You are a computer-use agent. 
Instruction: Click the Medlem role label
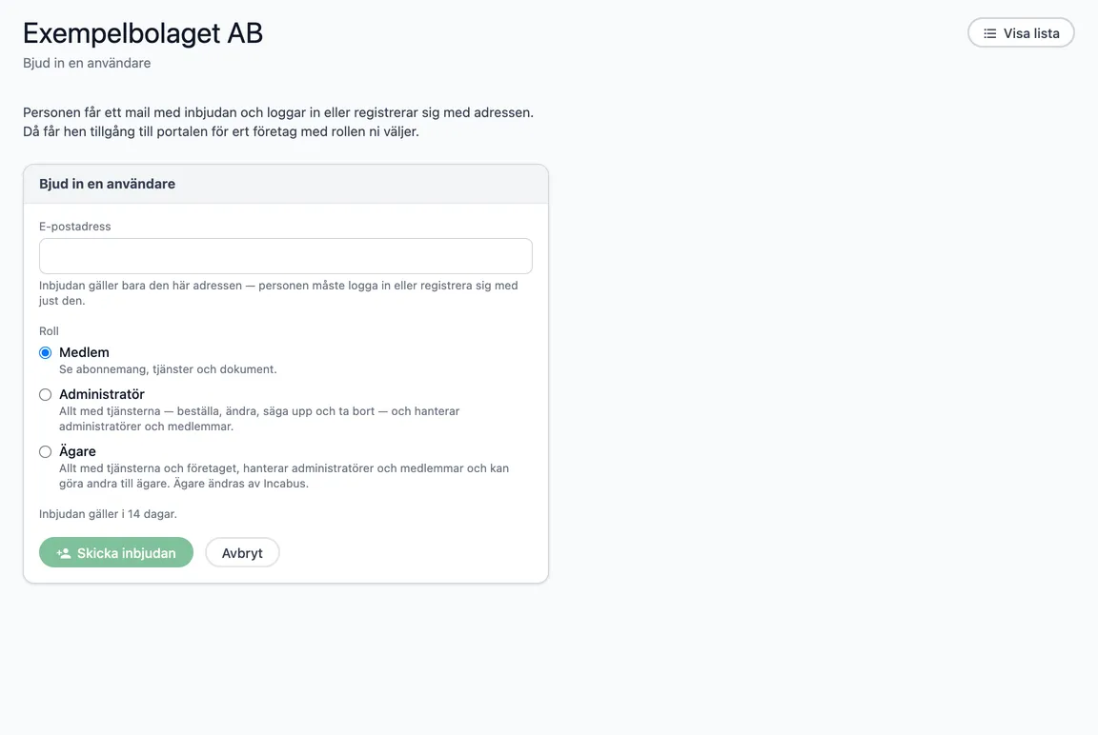pyautogui.click(x=84, y=352)
